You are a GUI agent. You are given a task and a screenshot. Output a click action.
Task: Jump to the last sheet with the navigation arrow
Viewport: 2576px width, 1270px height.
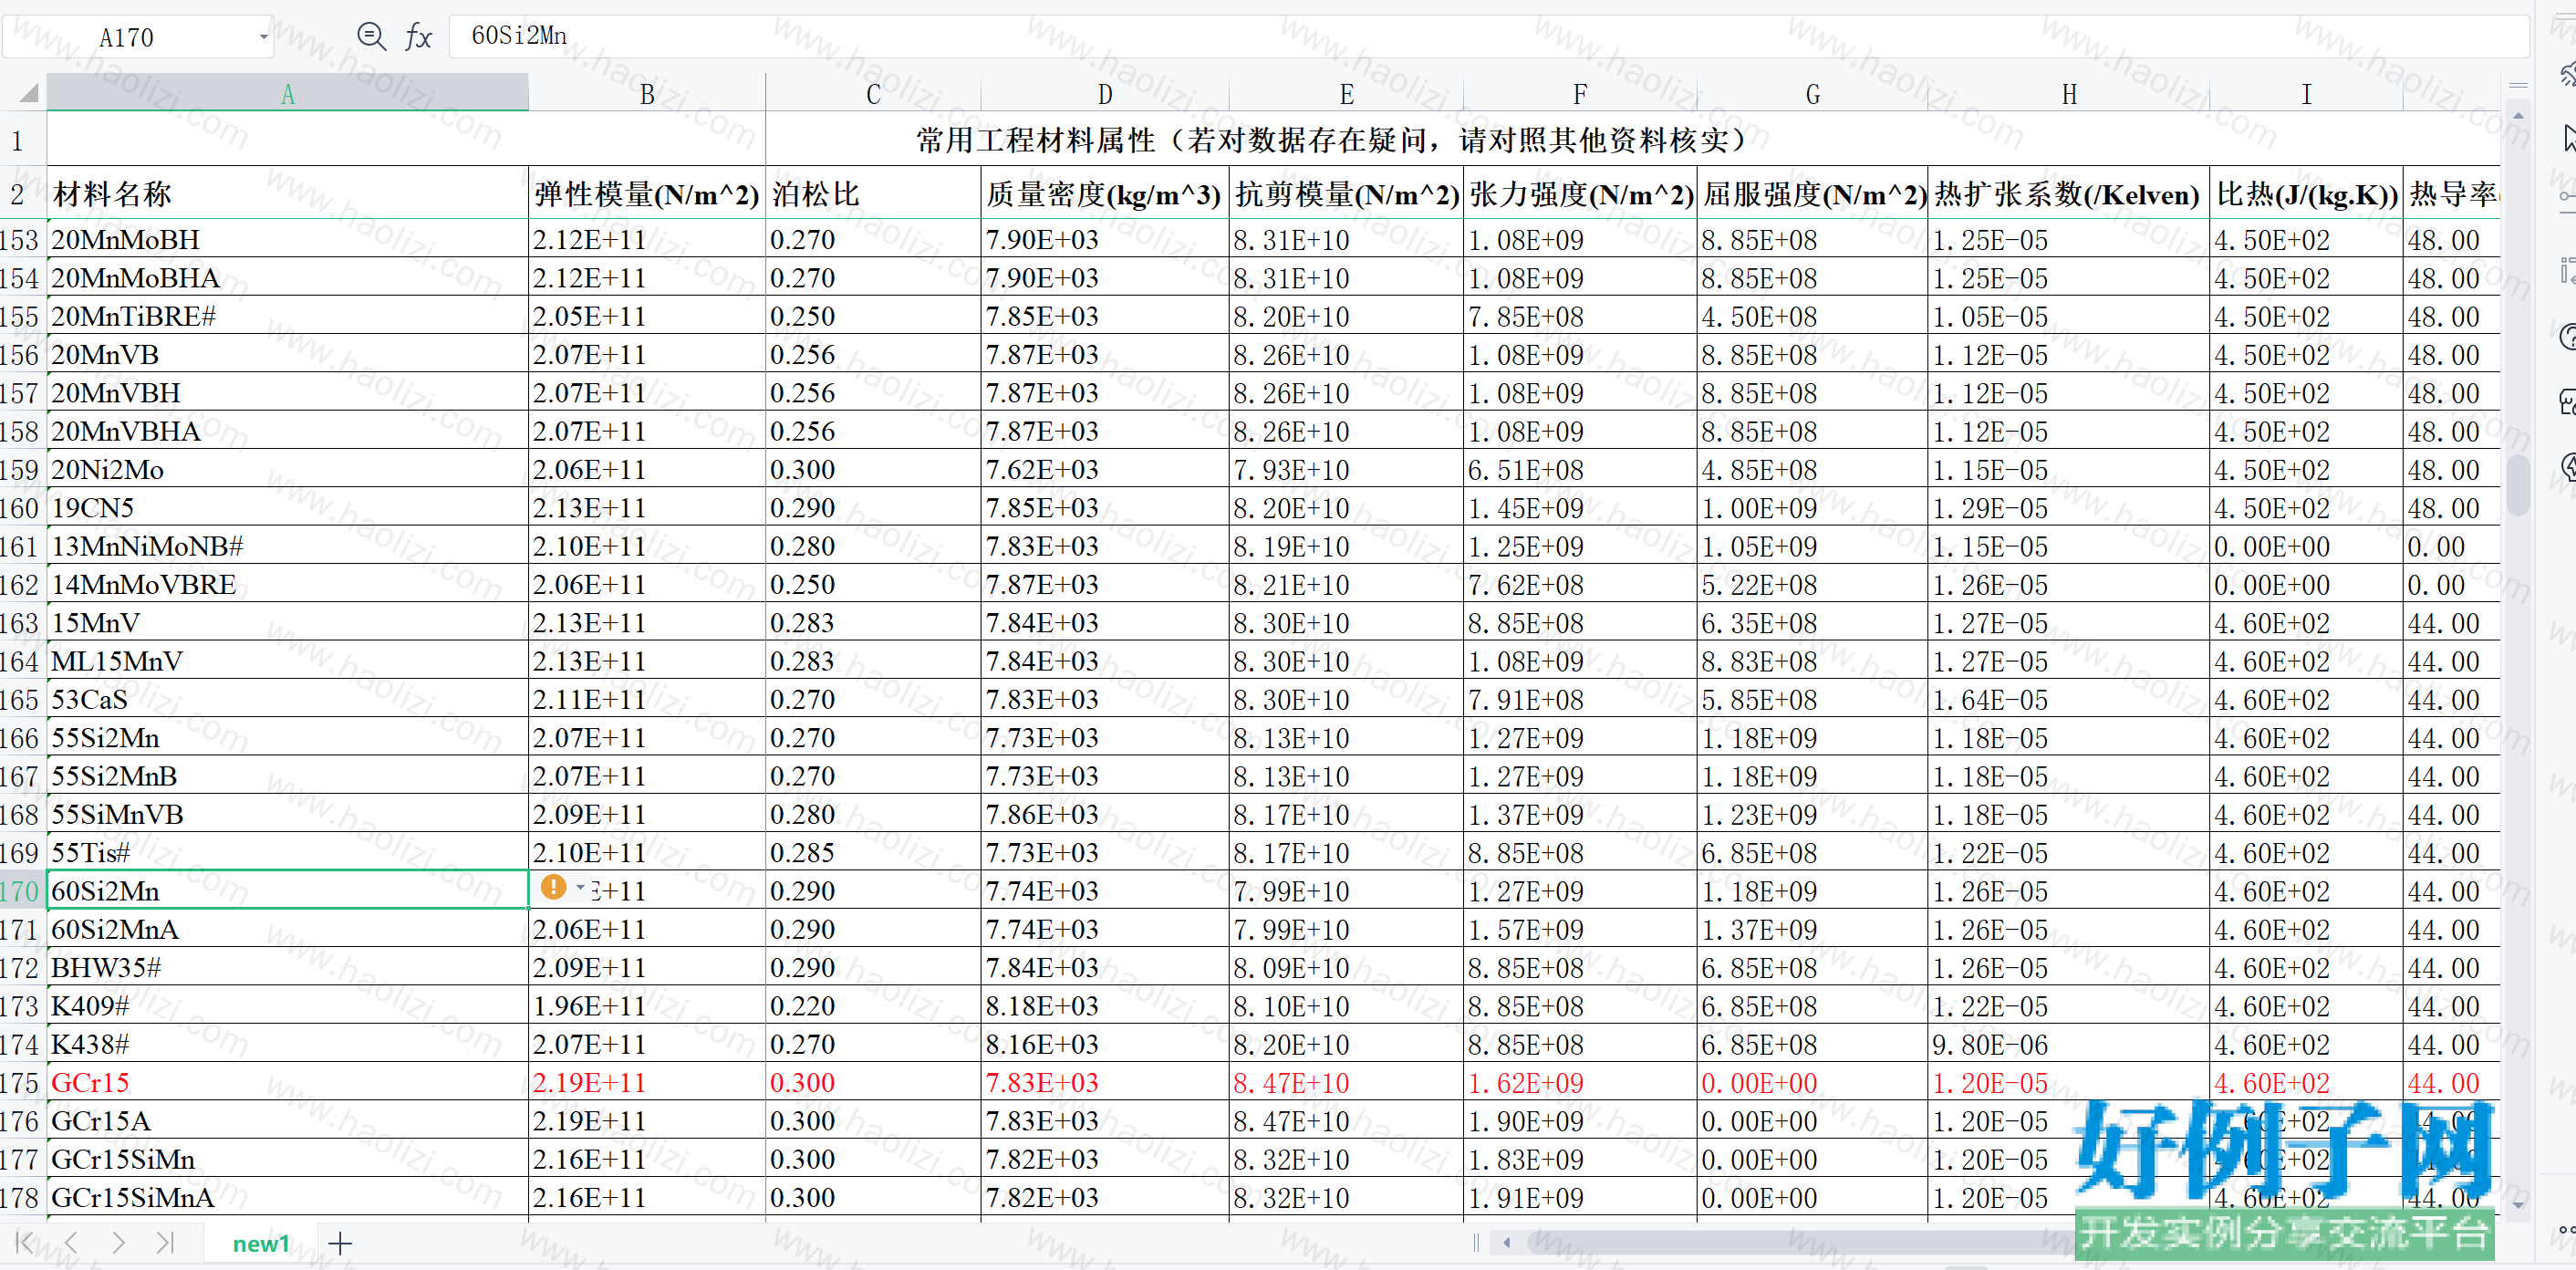[165, 1243]
